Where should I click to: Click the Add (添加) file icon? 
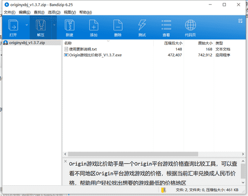click(94, 25)
